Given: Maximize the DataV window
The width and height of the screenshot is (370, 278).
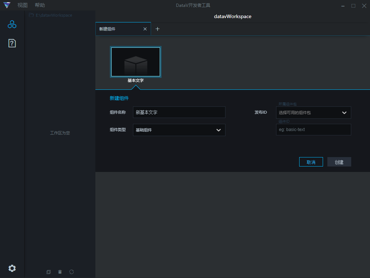Looking at the screenshot, I should click(x=353, y=6).
